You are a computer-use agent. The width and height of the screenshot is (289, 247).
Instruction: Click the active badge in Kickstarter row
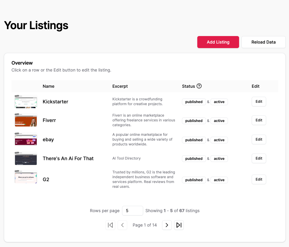coord(219,102)
